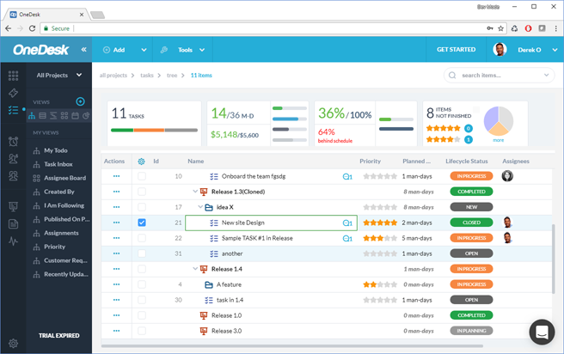The width and height of the screenshot is (564, 354).
Task: Go to 'all projects' breadcrumb
Action: tap(113, 75)
